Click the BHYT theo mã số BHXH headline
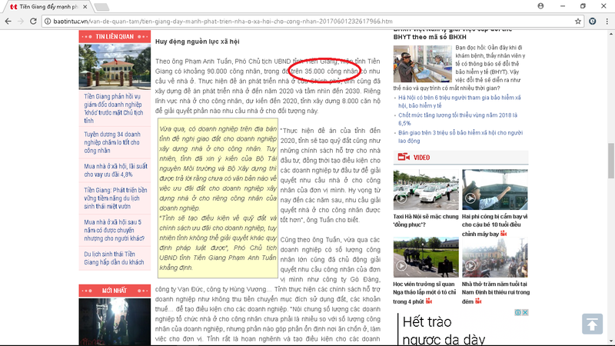Image resolution: width=615 pixels, height=346 pixels. [x=453, y=34]
